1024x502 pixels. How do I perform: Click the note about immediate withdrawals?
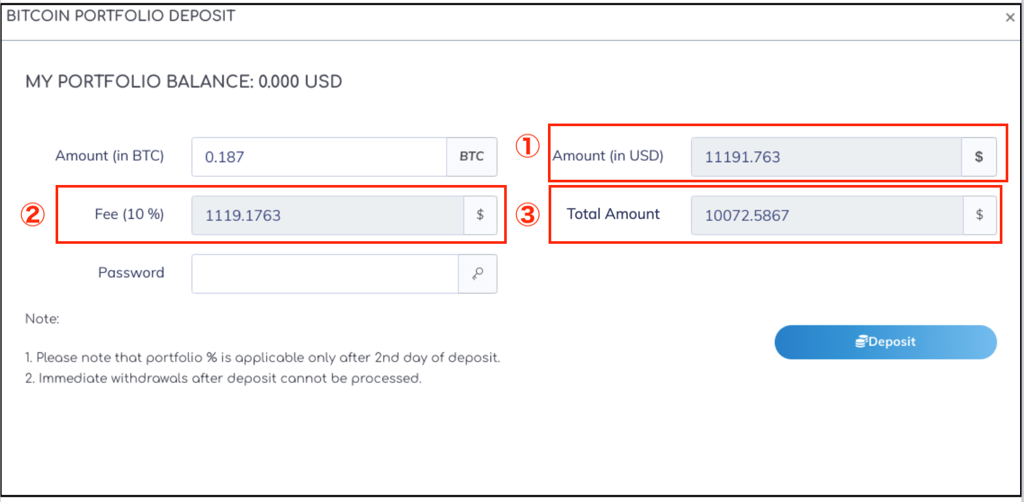coord(224,378)
